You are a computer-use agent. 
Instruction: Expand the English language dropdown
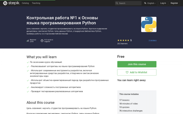151,3
